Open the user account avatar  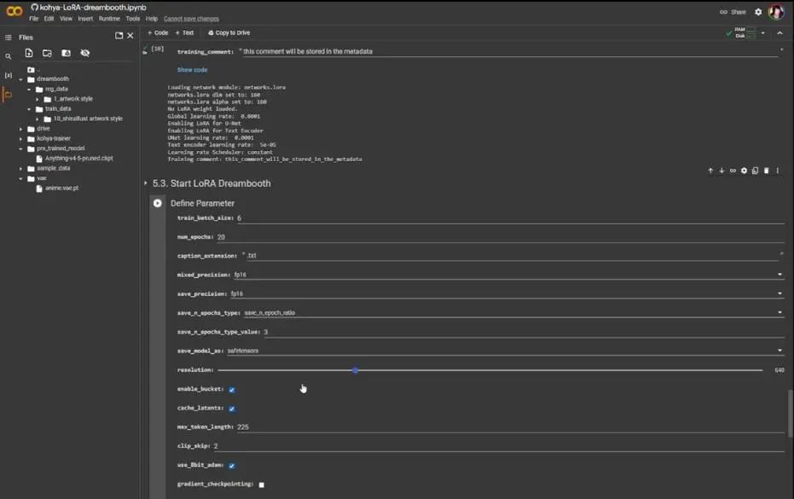(x=776, y=12)
